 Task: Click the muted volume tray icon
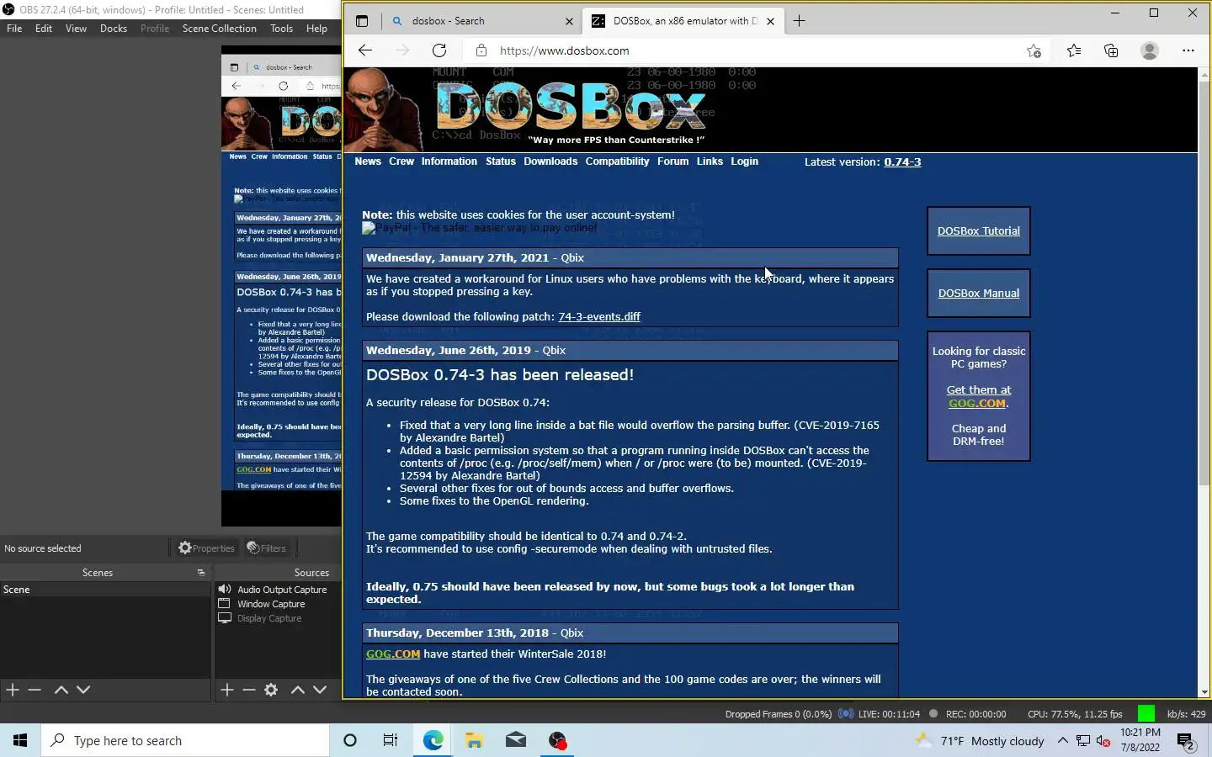tap(1103, 741)
